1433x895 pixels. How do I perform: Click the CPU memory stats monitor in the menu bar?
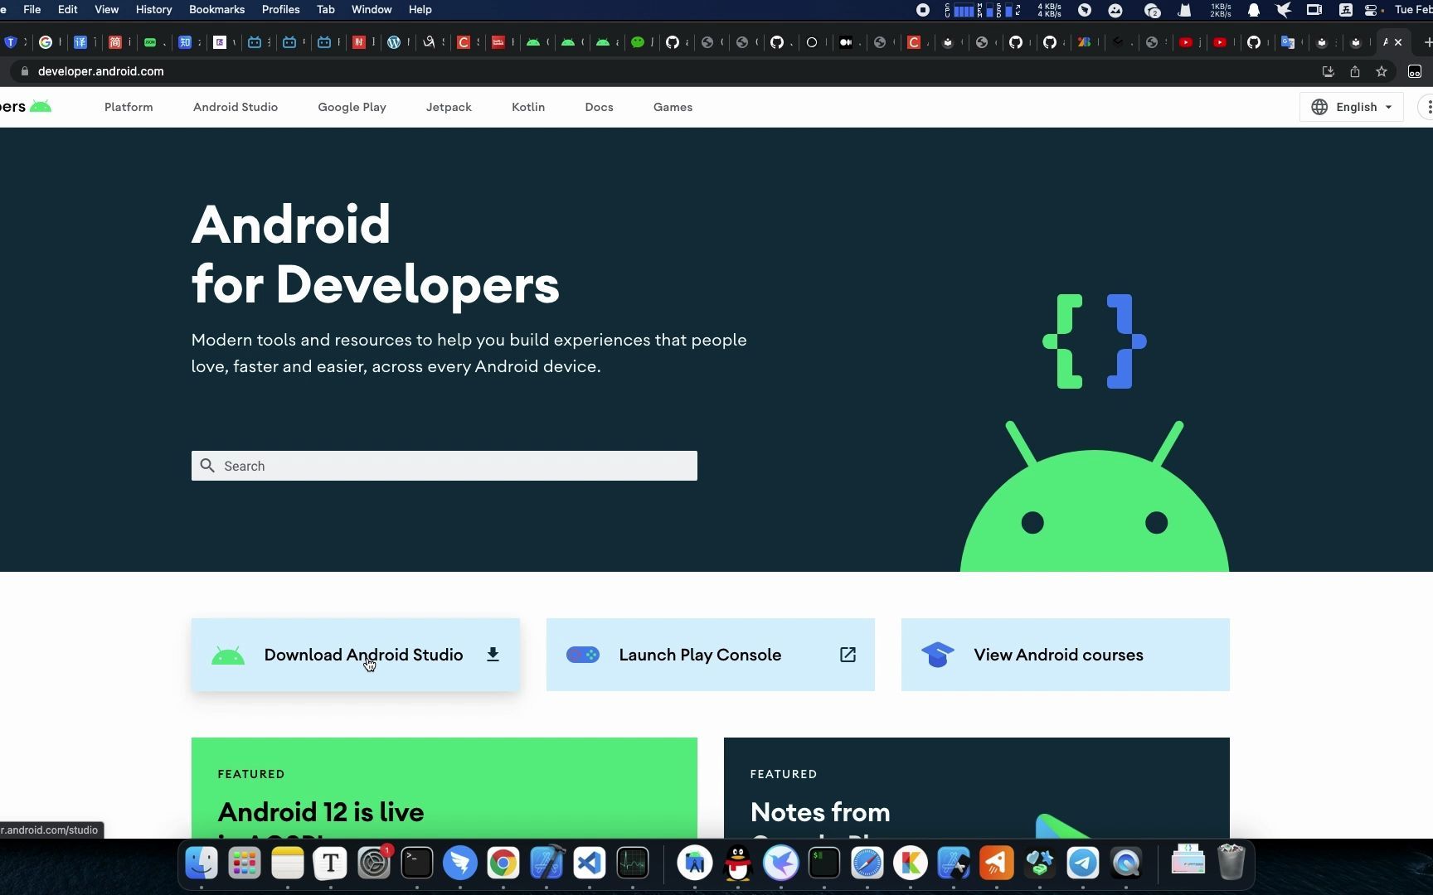point(983,10)
